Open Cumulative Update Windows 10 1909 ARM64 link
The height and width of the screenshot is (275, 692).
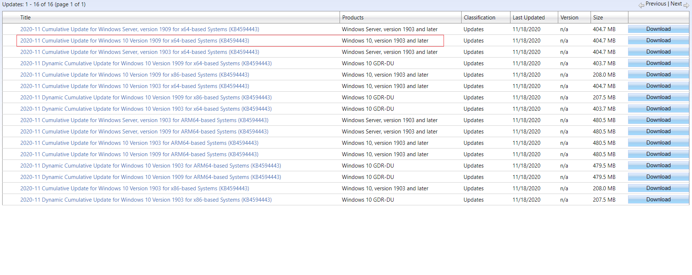click(x=139, y=154)
